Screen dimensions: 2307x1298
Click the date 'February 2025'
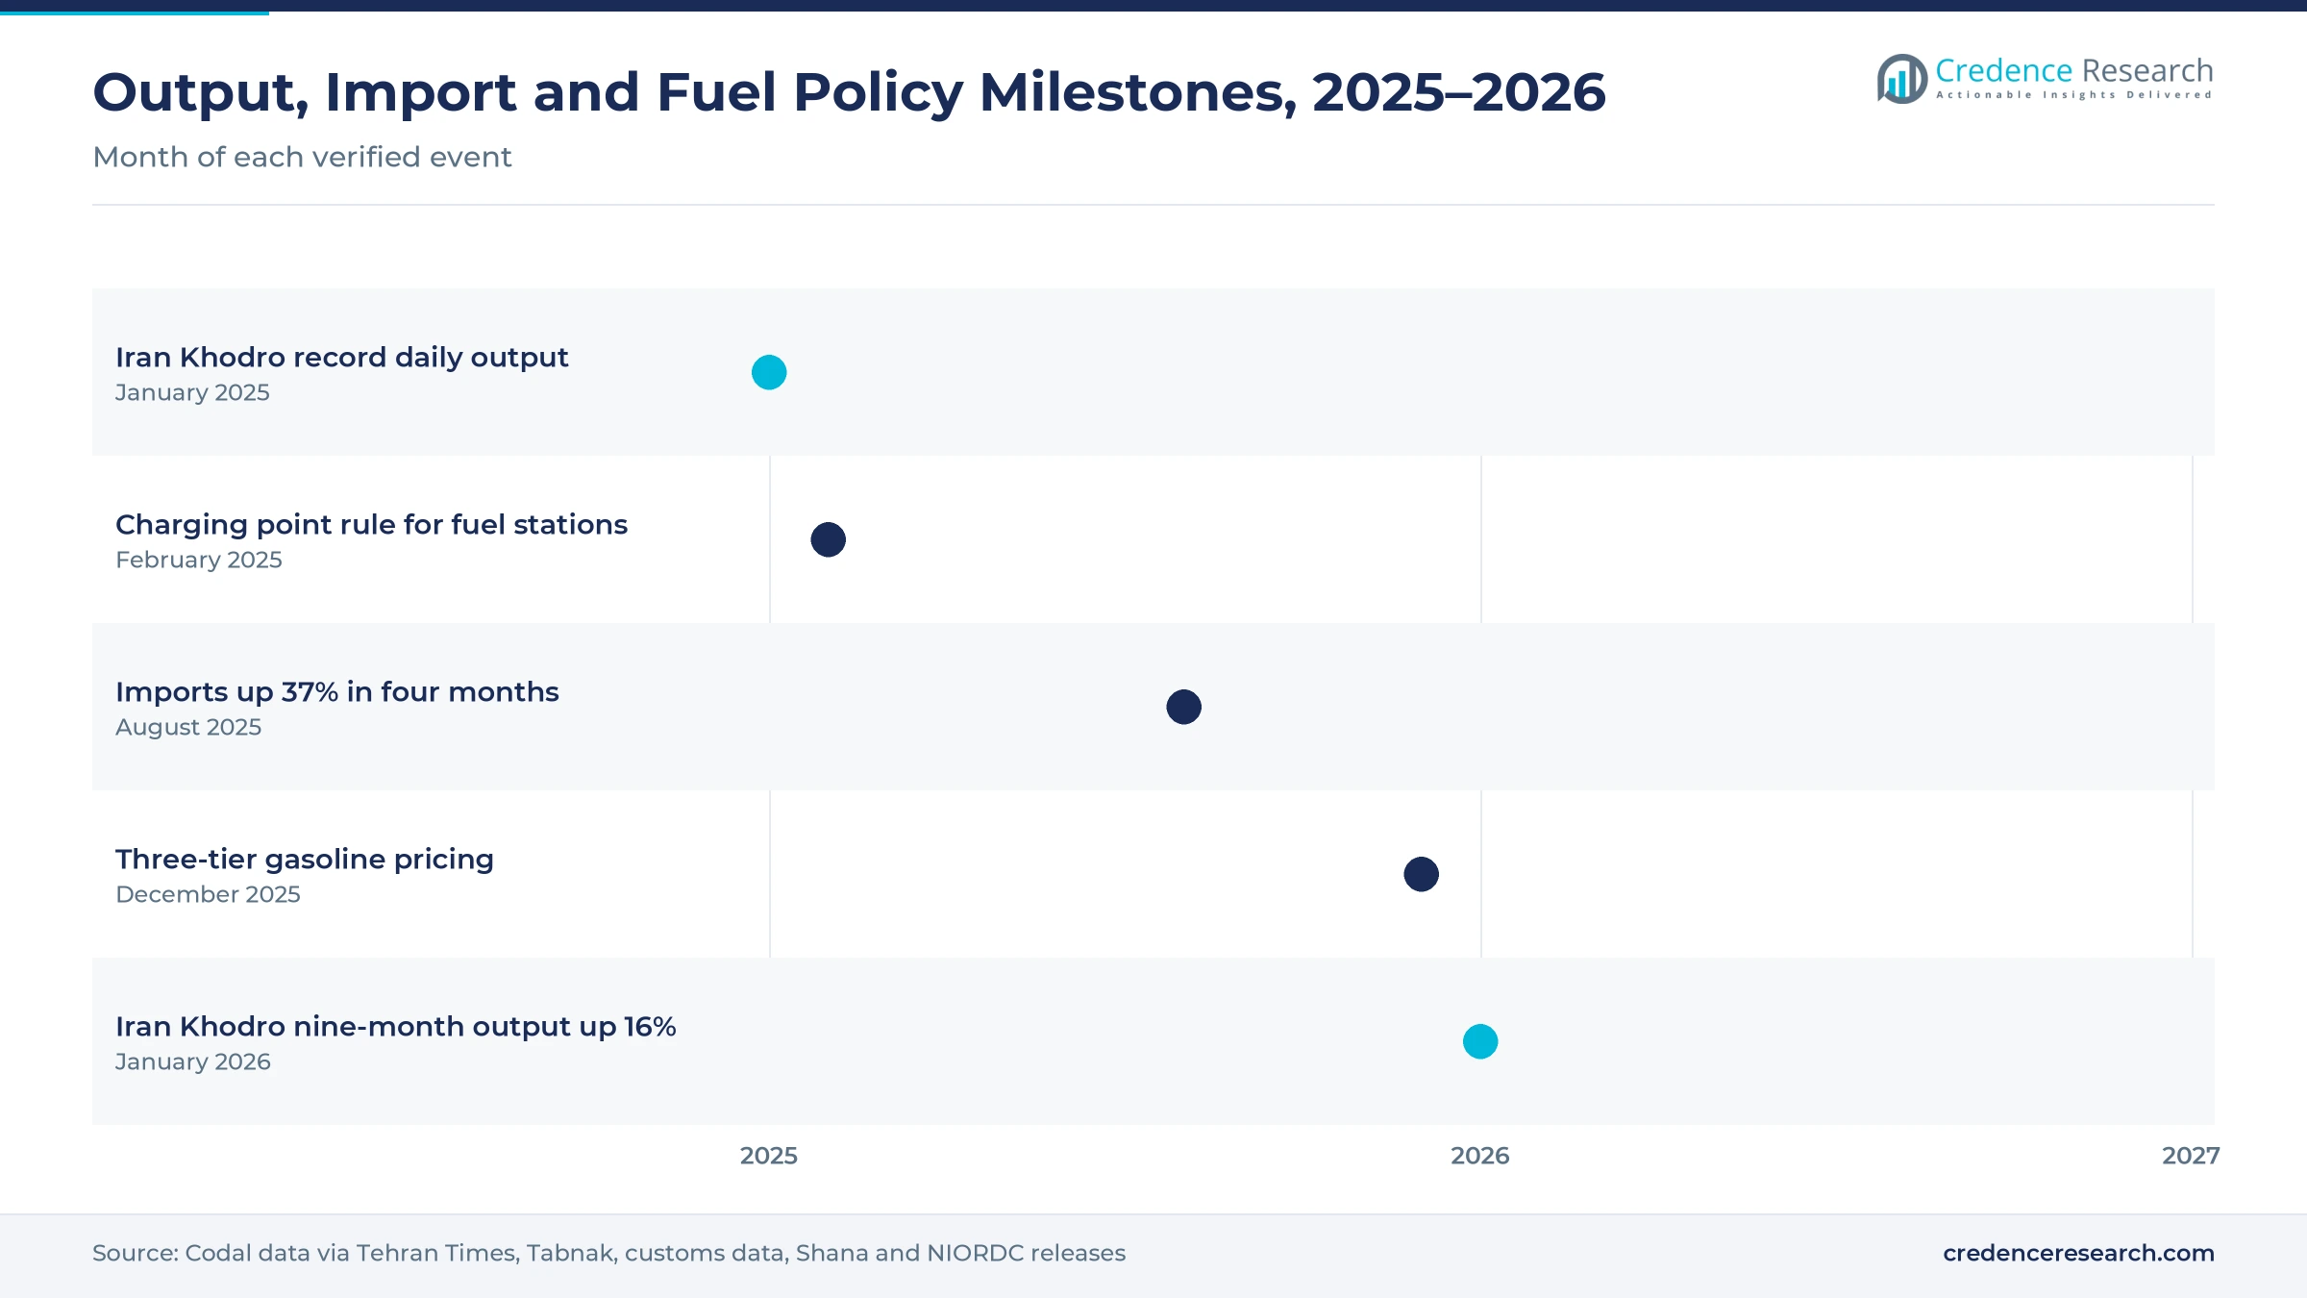199,560
